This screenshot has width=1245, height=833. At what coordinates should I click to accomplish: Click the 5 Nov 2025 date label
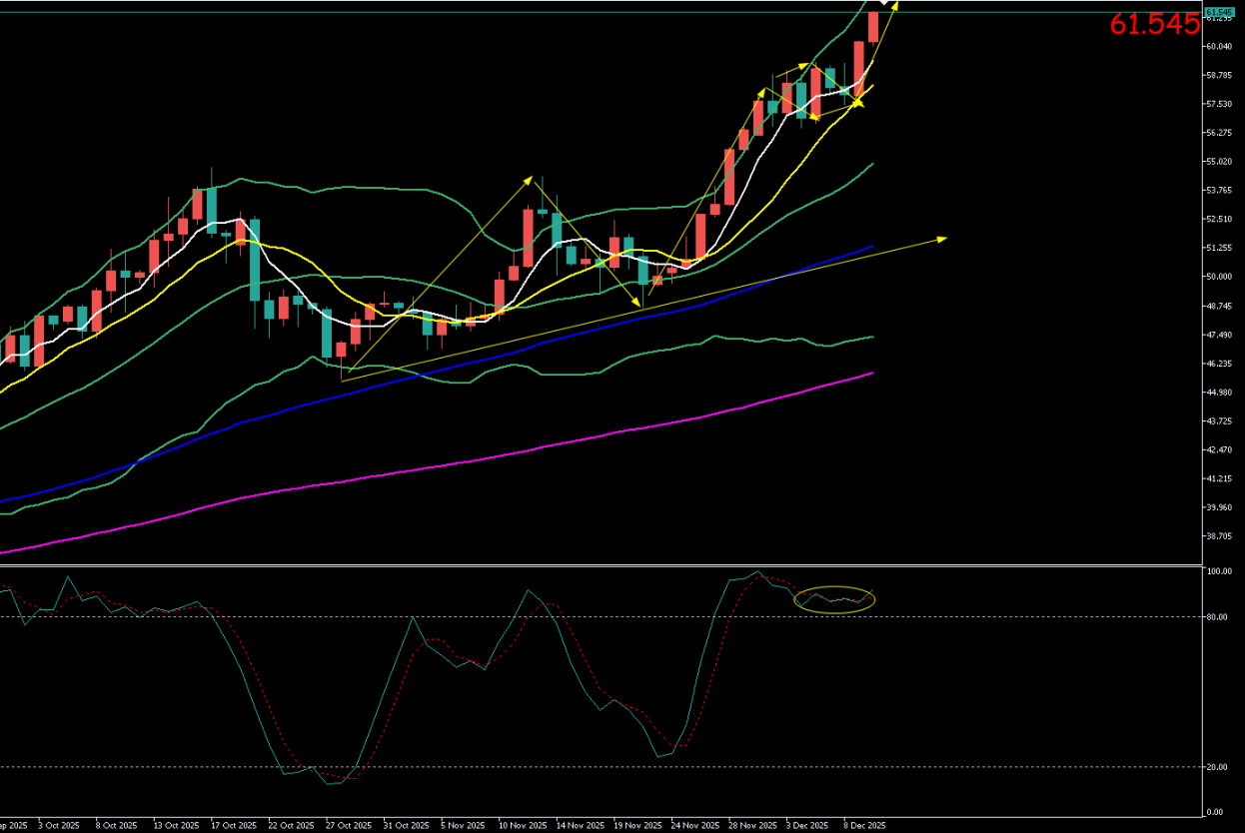pos(464,826)
